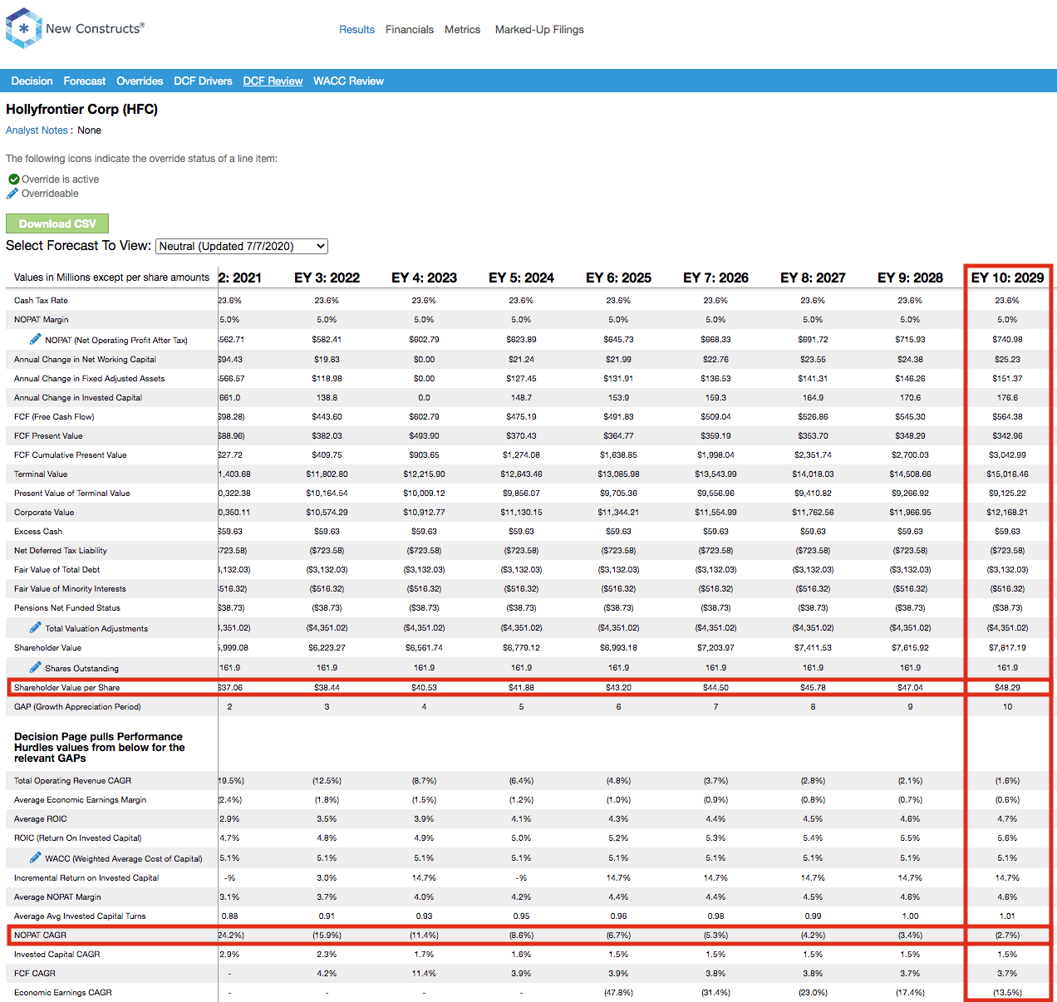Click the $564.38 free cash flow cell
The width and height of the screenshot is (1057, 1002).
(1007, 417)
